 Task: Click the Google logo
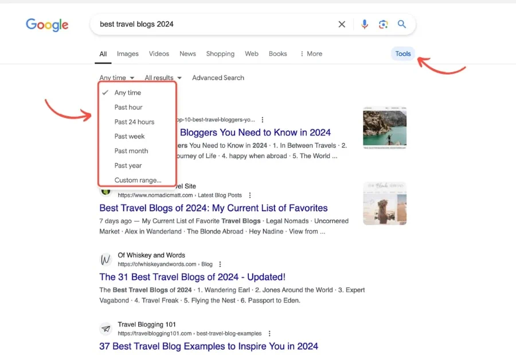(x=47, y=25)
